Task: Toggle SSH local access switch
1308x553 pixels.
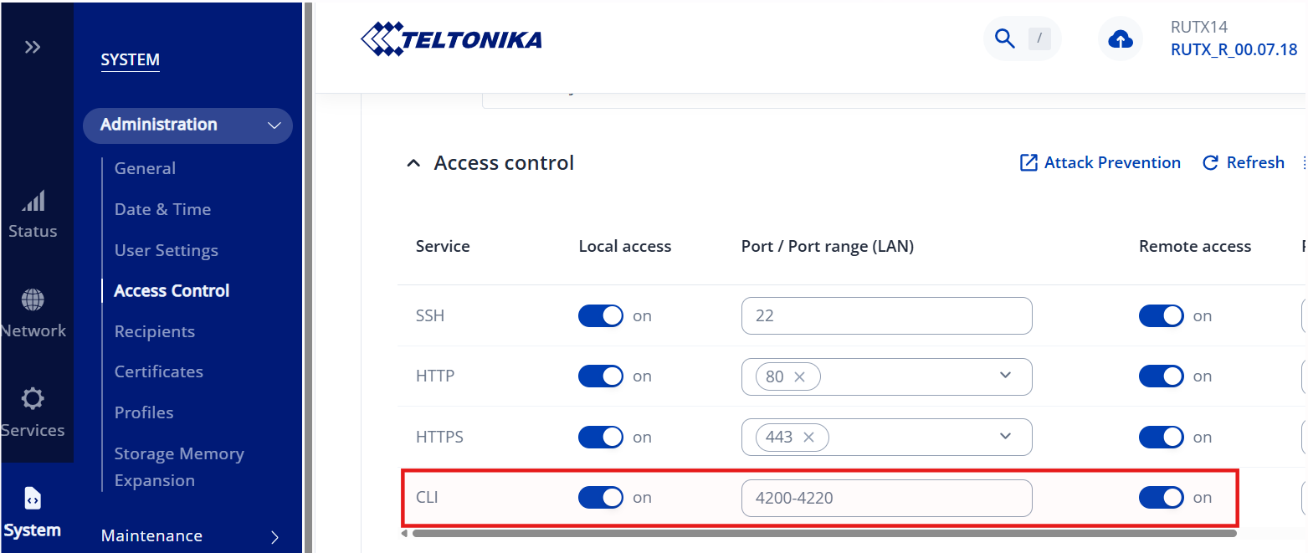Action: pyautogui.click(x=601, y=315)
